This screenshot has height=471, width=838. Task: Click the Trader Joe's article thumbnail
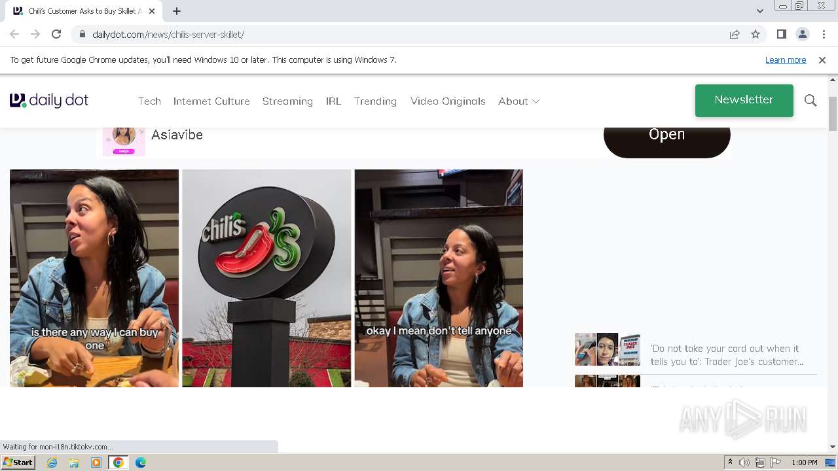click(608, 349)
